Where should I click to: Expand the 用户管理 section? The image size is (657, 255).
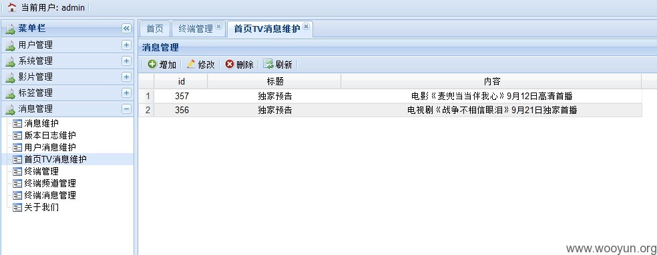pyautogui.click(x=127, y=45)
